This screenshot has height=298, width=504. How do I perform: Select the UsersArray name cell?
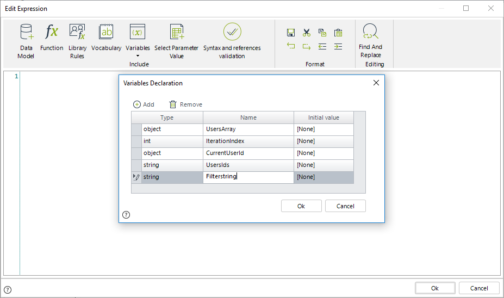tap(248, 129)
